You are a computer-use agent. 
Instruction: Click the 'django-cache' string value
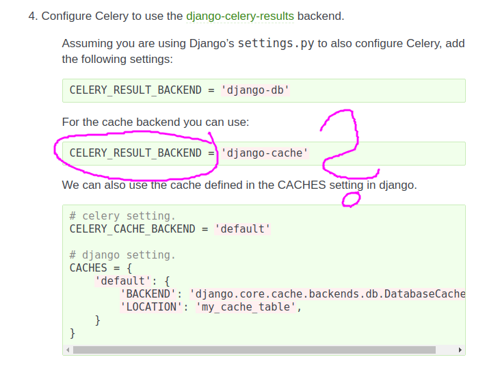(265, 153)
